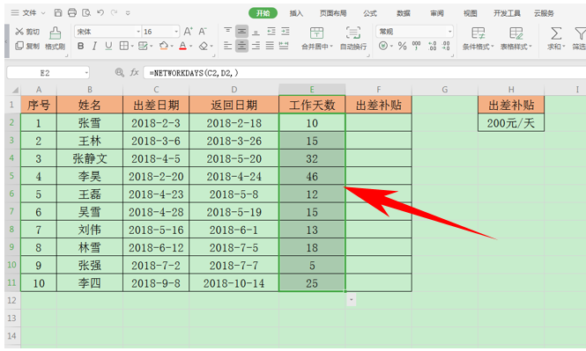Toggle Bold formatting
586x351 pixels.
pos(80,46)
